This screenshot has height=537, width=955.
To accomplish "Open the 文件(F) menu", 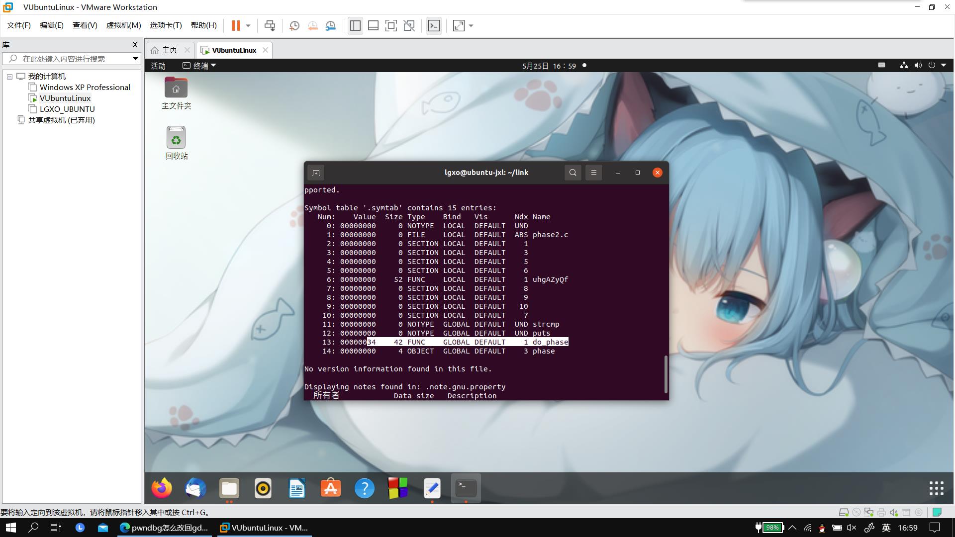I will pos(19,25).
